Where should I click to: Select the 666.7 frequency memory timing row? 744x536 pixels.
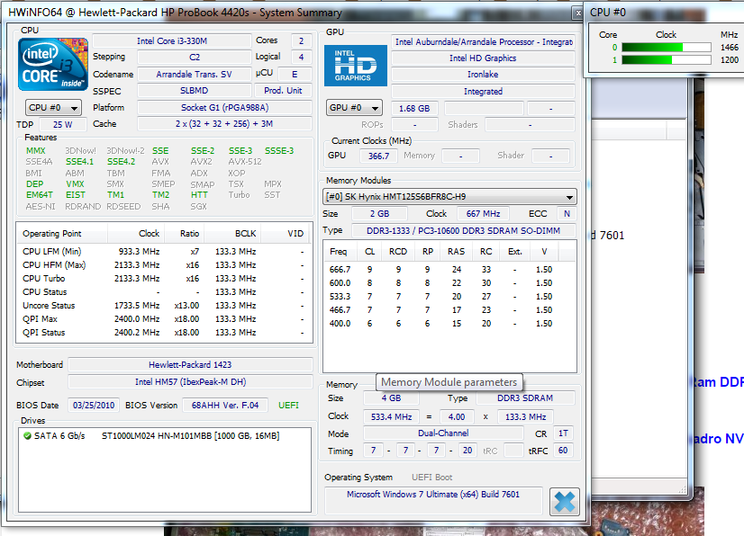[446, 270]
